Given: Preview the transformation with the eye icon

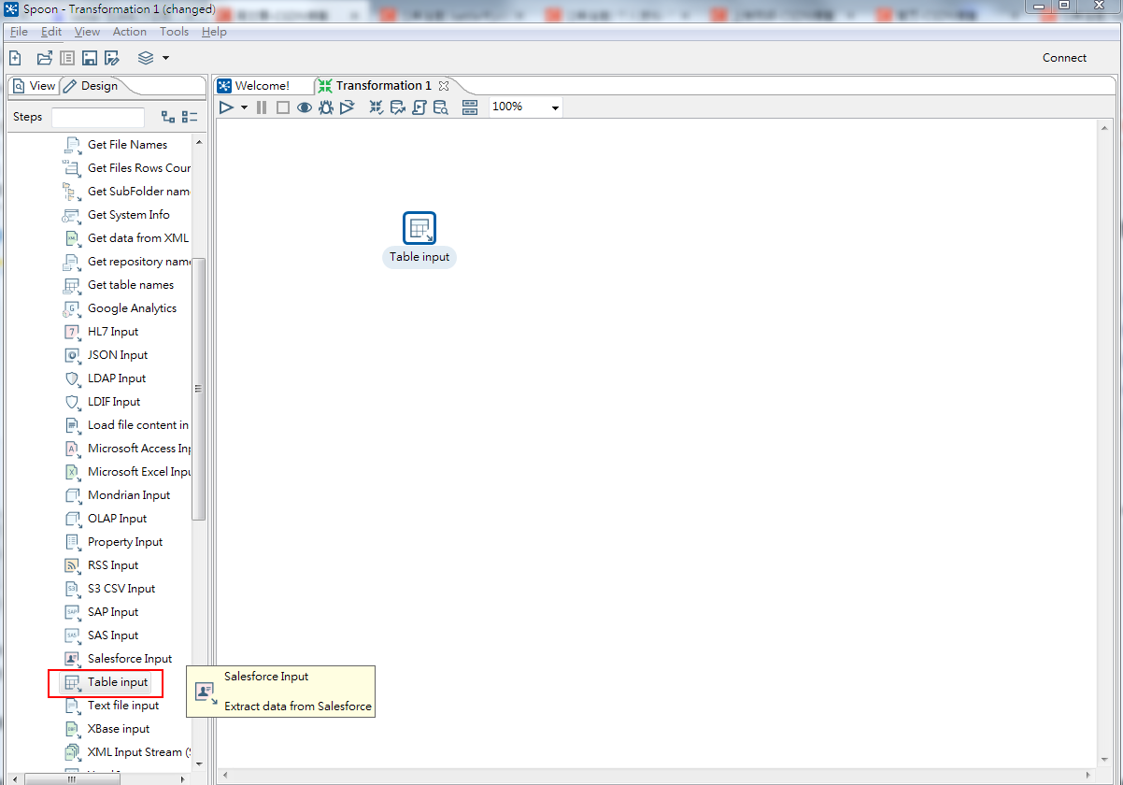Looking at the screenshot, I should tap(304, 107).
